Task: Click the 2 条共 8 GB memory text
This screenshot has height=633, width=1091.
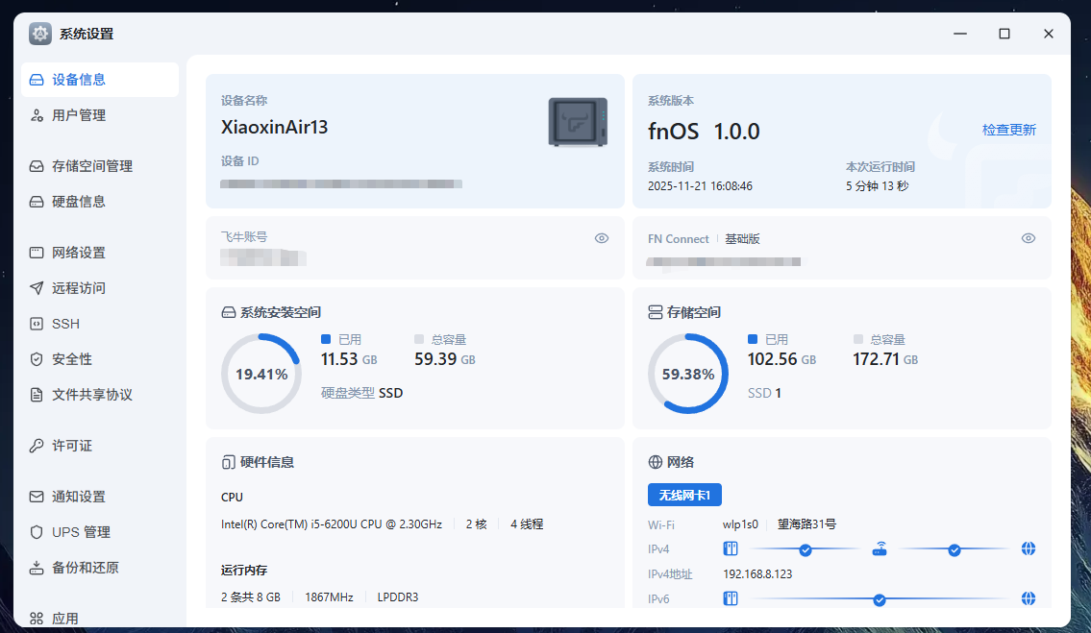Action: coord(251,596)
